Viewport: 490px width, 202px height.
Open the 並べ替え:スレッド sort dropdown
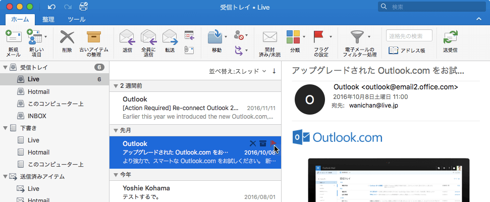[x=238, y=71]
